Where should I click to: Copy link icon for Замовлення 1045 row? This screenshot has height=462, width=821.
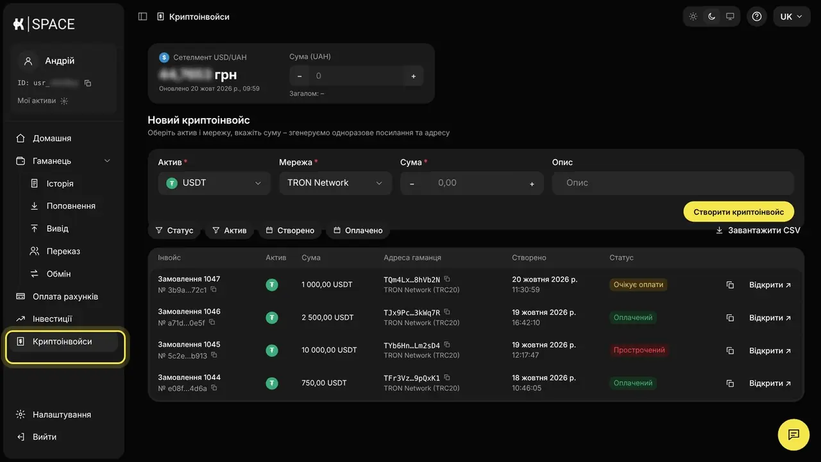point(730,350)
